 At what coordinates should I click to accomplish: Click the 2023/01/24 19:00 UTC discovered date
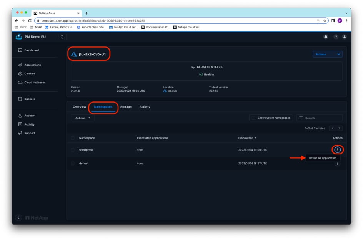tap(253, 150)
